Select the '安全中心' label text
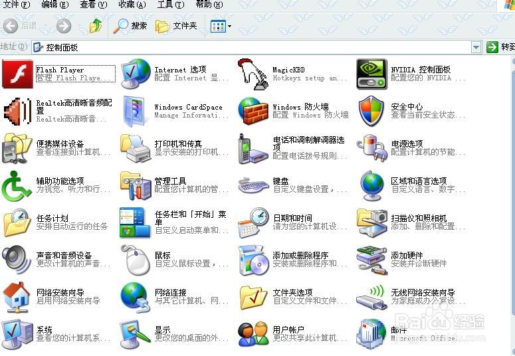Screen dimensions: 515x356 (x=407, y=107)
